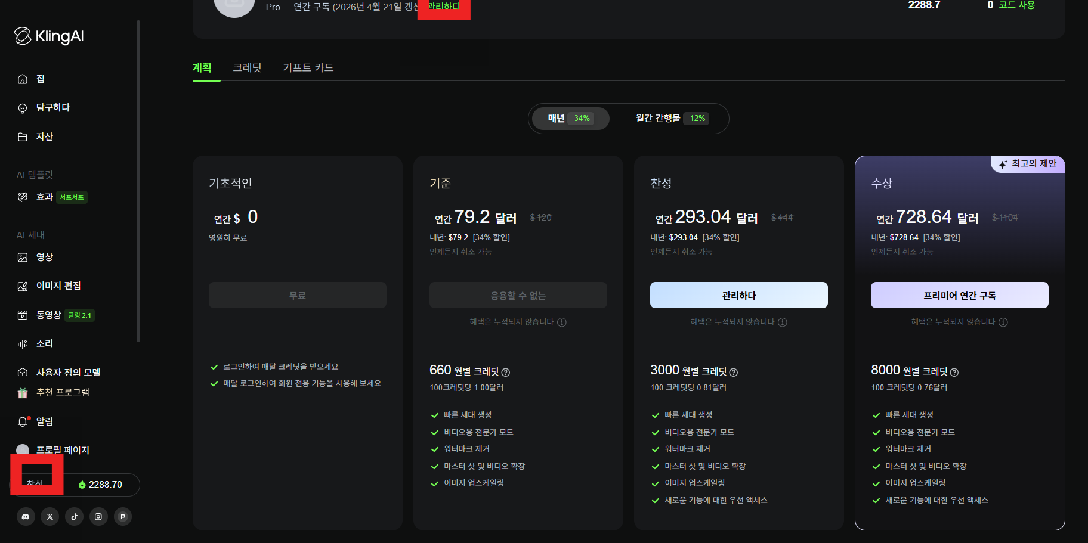Click strikethrough $1104 price
This screenshot has width=1088, height=543.
pyautogui.click(x=1005, y=218)
